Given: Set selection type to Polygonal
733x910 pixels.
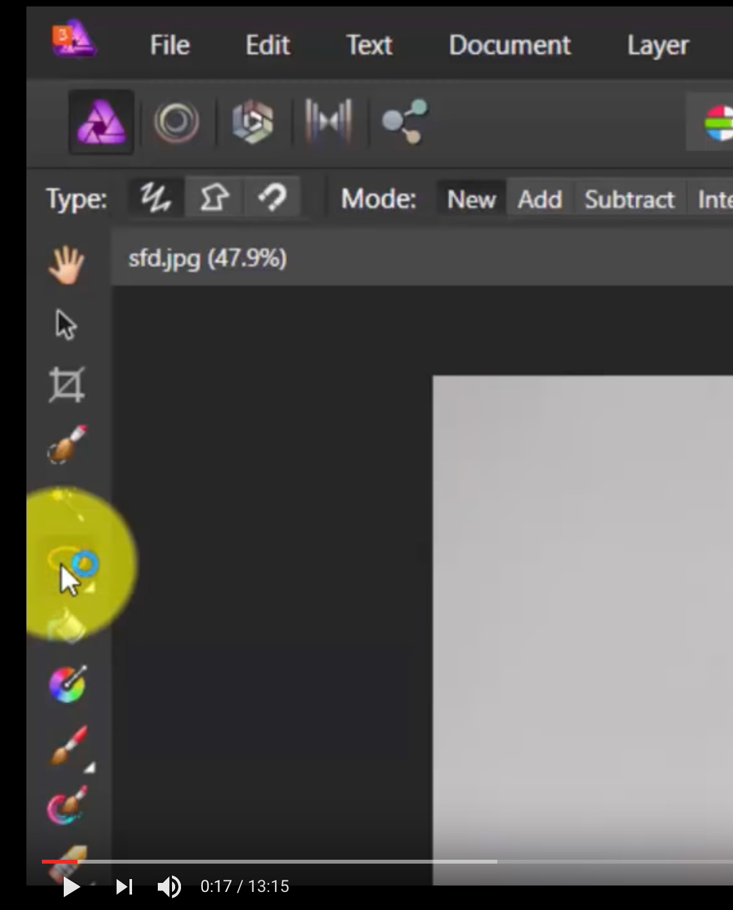Looking at the screenshot, I should point(214,198).
